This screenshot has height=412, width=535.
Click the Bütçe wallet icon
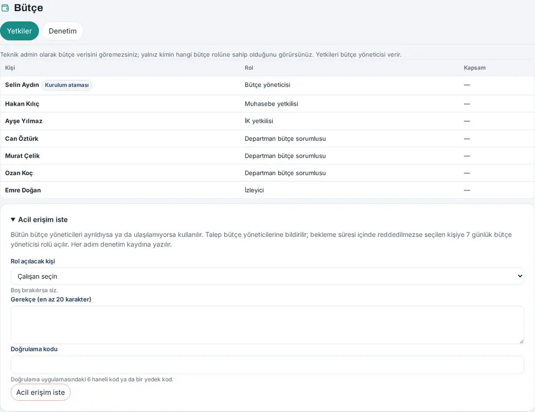click(5, 8)
